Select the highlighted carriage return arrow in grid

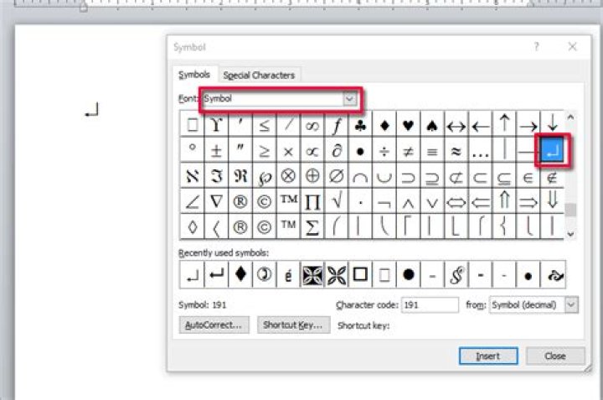(552, 151)
